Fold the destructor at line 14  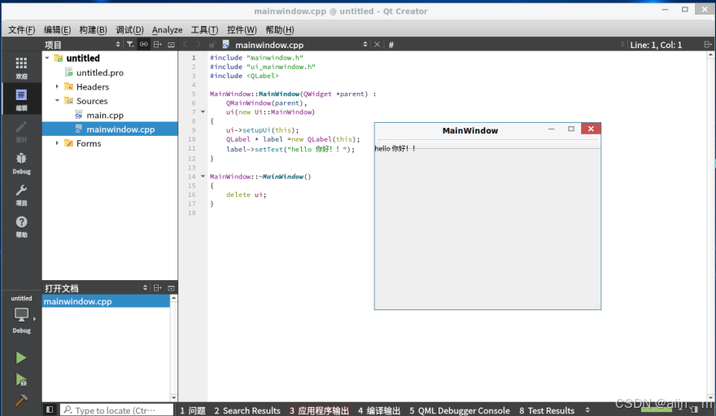click(203, 177)
